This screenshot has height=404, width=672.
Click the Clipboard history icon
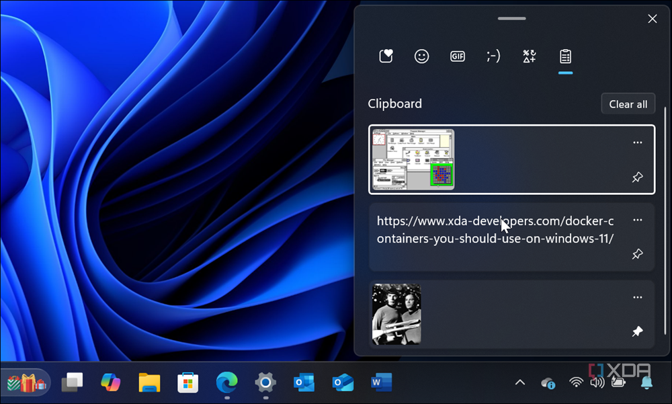click(x=565, y=56)
